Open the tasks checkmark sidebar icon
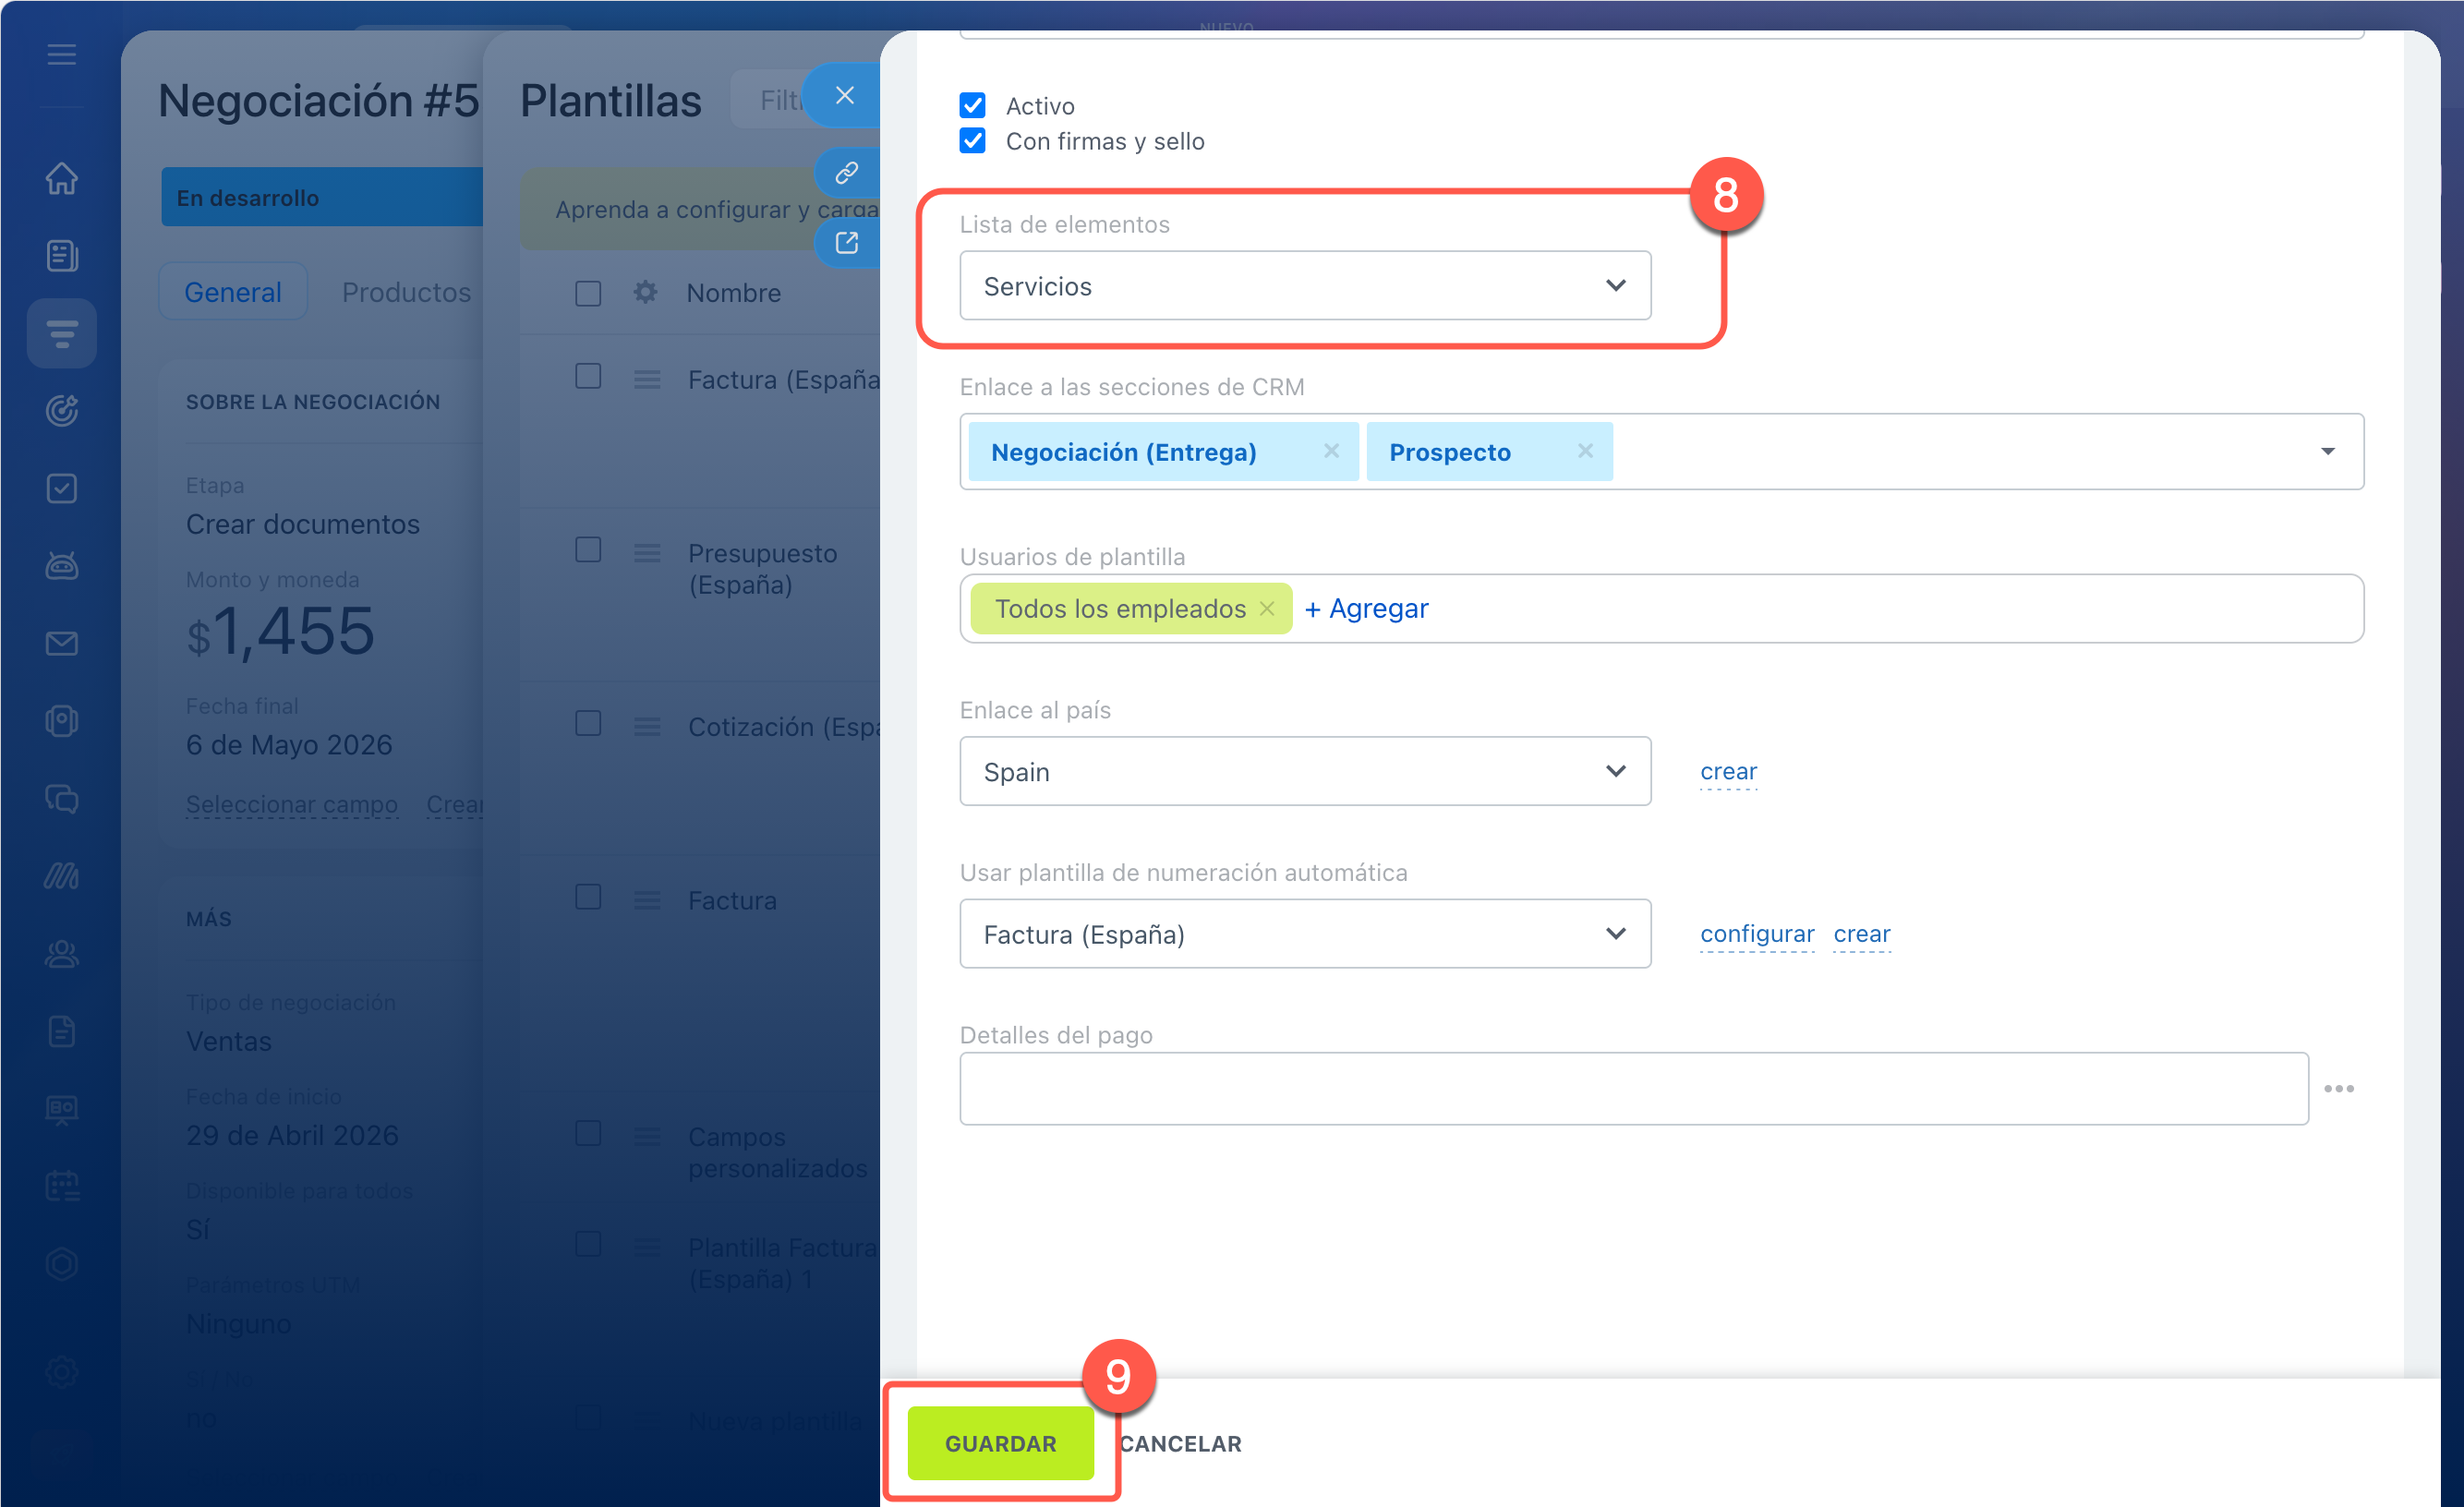This screenshot has width=2464, height=1507. [62, 488]
